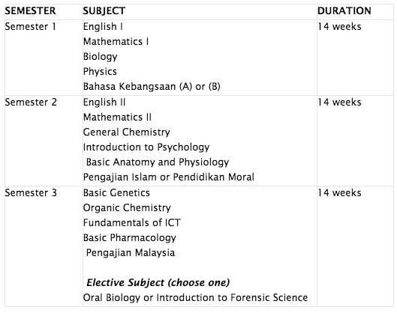Click Fundamentals of ICT text
Screen dimensions: 397x313
pyautogui.click(x=132, y=222)
